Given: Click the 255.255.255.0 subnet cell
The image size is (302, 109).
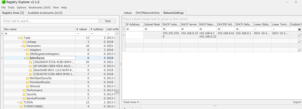Looking at the screenshot, I should click(171, 35).
